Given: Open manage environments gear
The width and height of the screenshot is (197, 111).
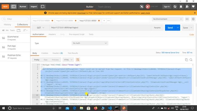Looking at the screenshot, I should tap(193, 19).
